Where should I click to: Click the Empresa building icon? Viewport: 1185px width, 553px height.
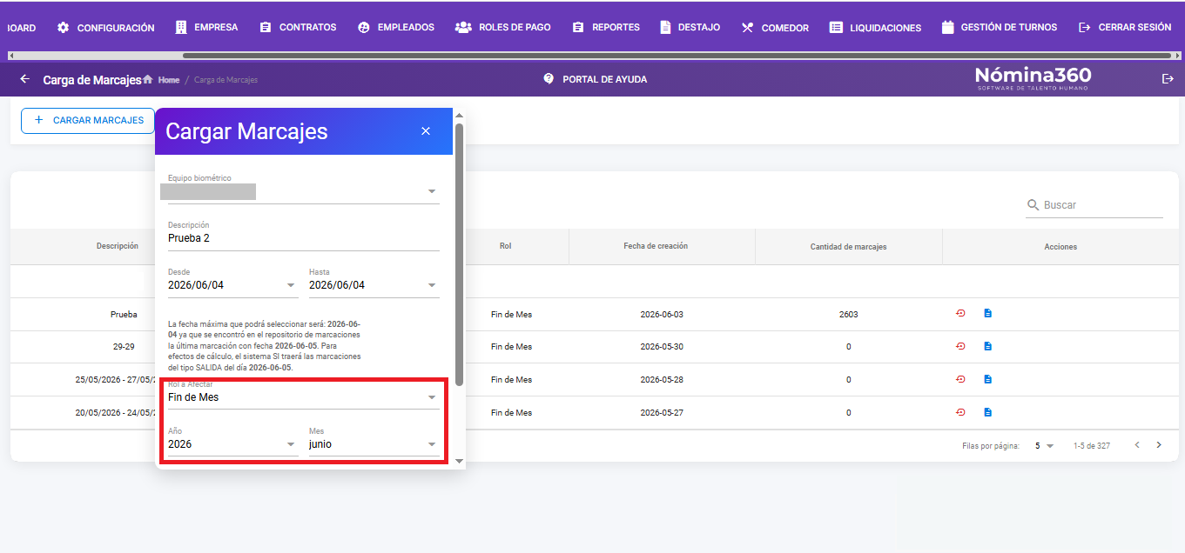(x=181, y=27)
